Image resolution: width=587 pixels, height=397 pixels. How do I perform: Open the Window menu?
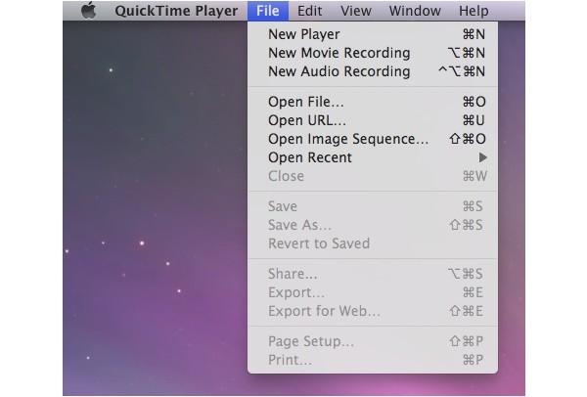[415, 11]
